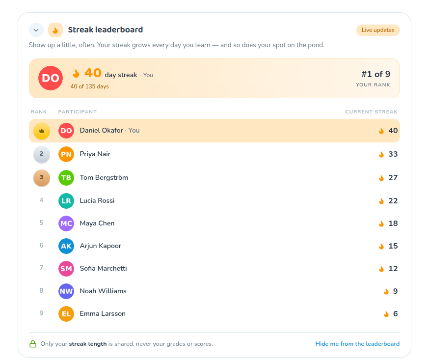This screenshot has width=428, height=364.
Task: Click flame icon beside Emma Larsson's streak 6
Action: click(386, 314)
